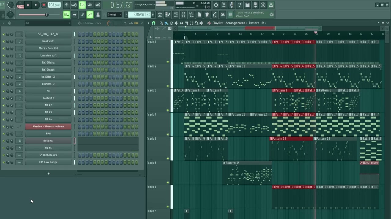Click the shopping cart content library icon
The width and height of the screenshot is (391, 219).
click(x=230, y=15)
